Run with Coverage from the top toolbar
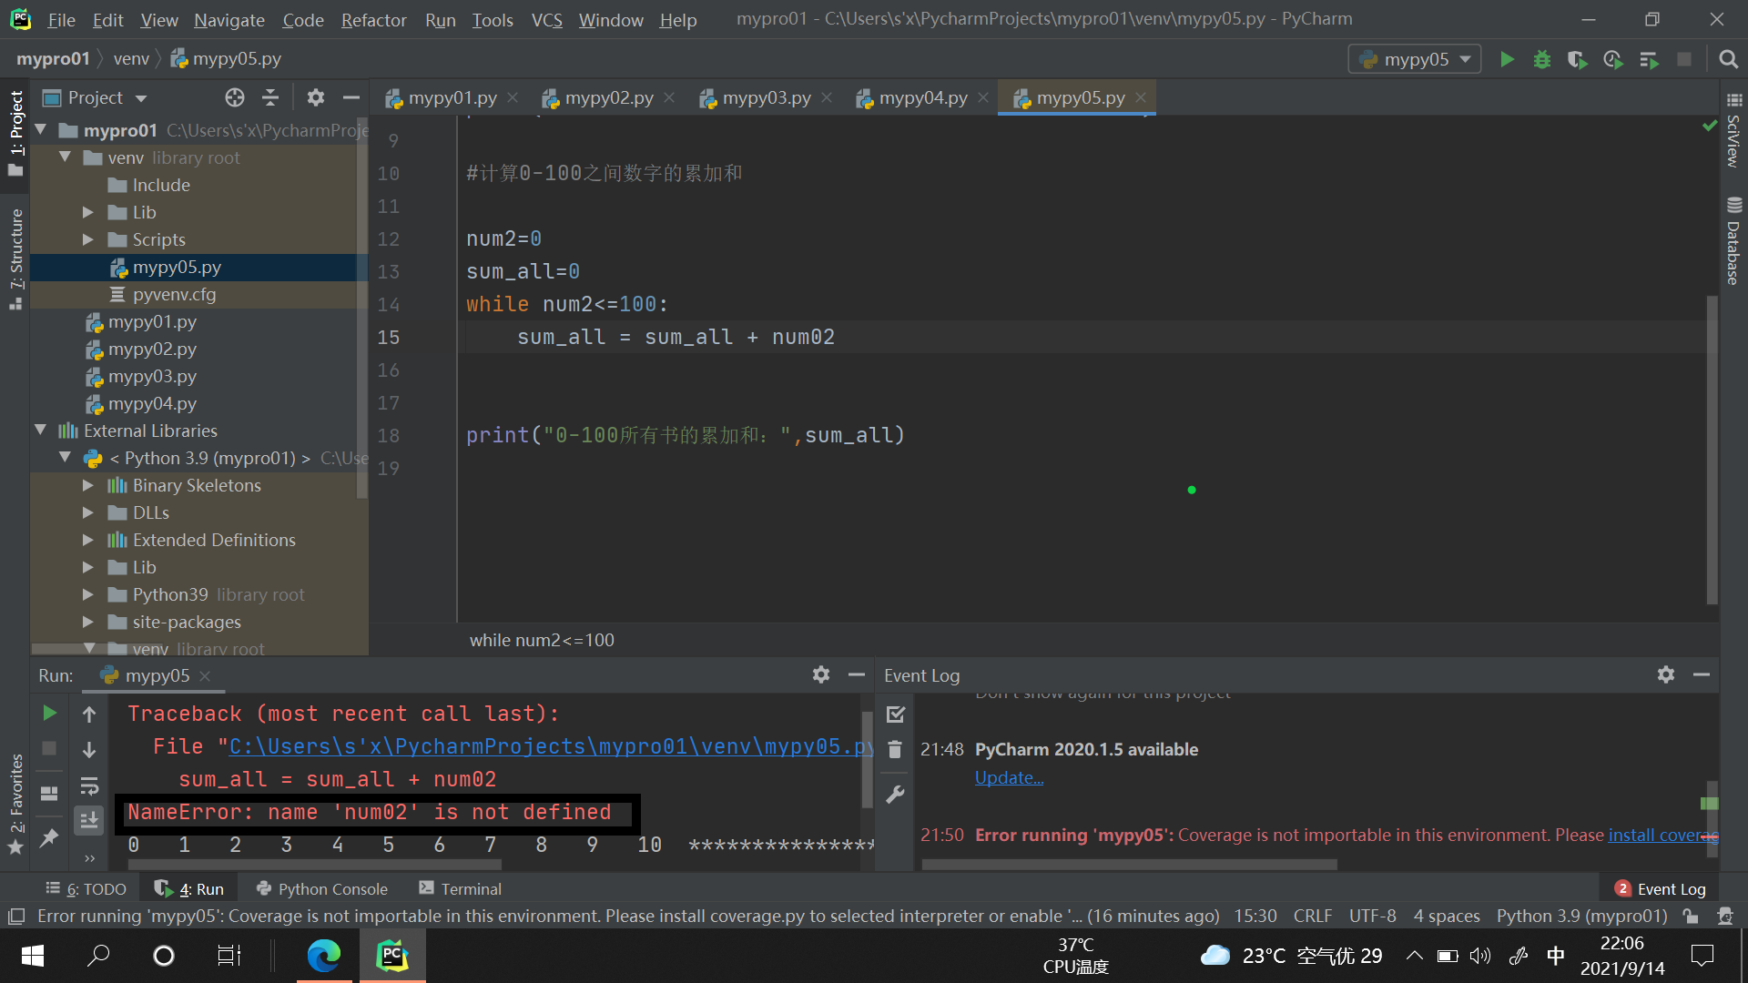 [x=1578, y=59]
